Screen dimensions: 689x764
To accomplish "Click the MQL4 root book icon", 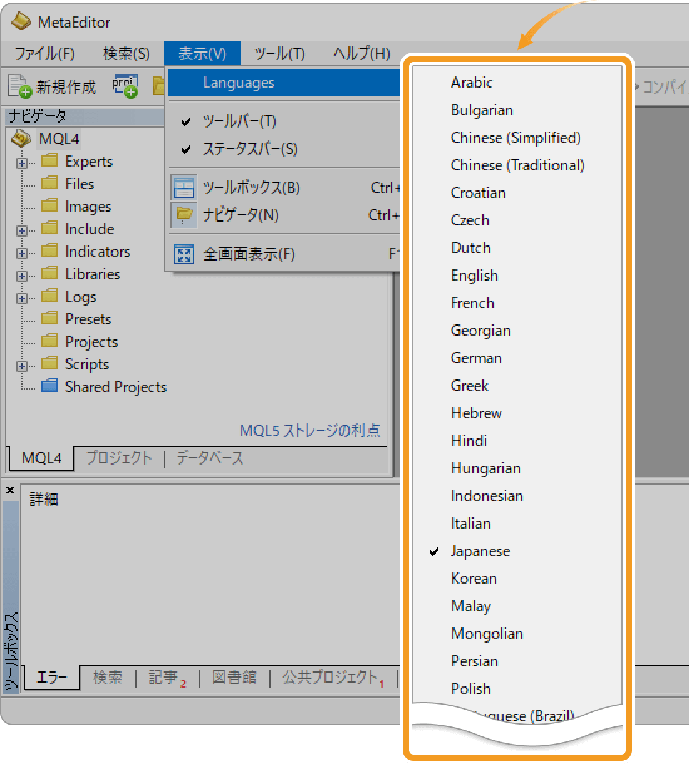I will (x=22, y=138).
